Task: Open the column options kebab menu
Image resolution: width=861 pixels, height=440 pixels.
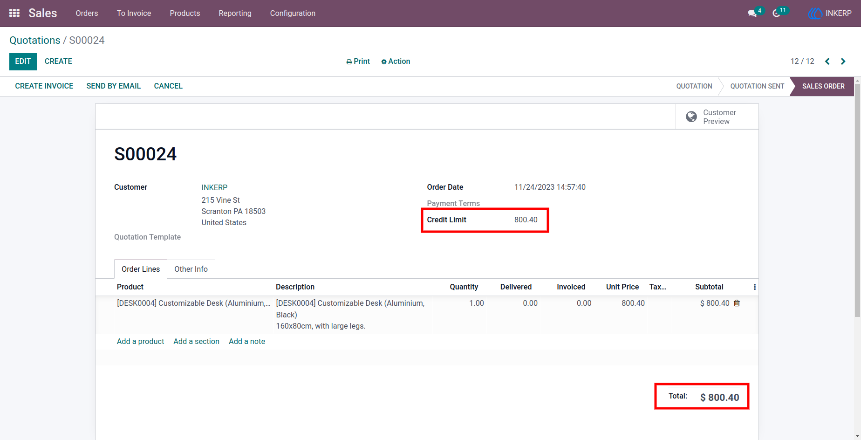Action: 754,287
